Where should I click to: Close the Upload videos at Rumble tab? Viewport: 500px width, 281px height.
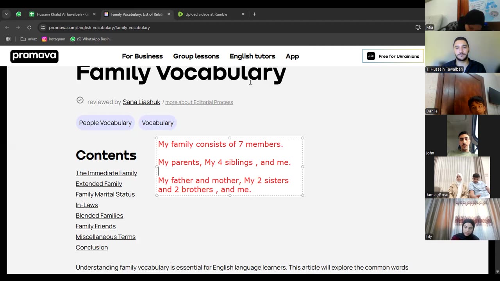point(243,14)
